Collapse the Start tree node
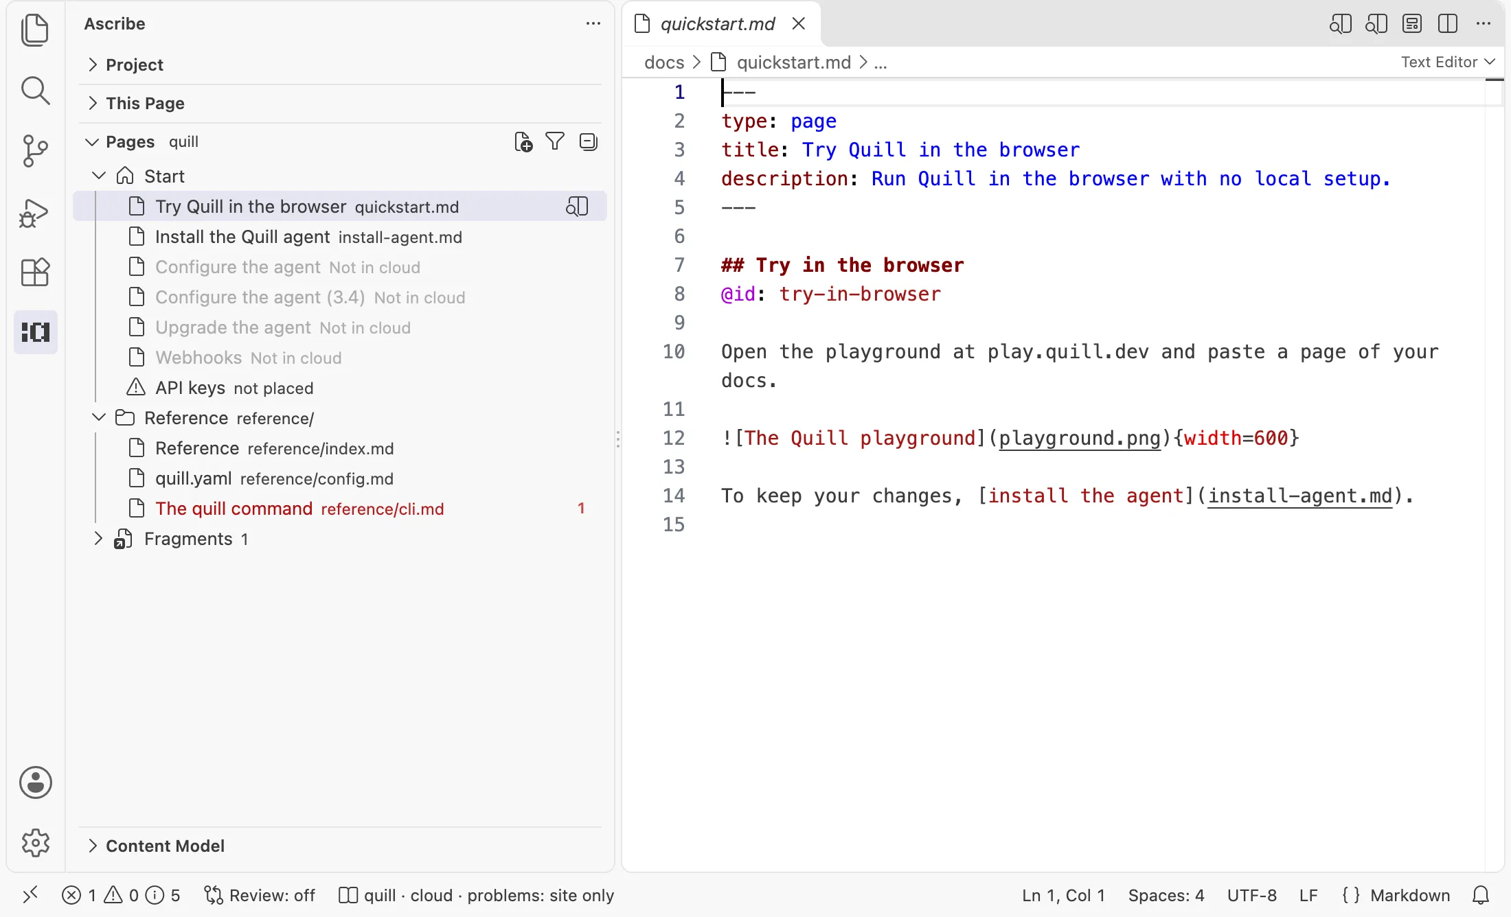Image resolution: width=1511 pixels, height=917 pixels. tap(99, 176)
